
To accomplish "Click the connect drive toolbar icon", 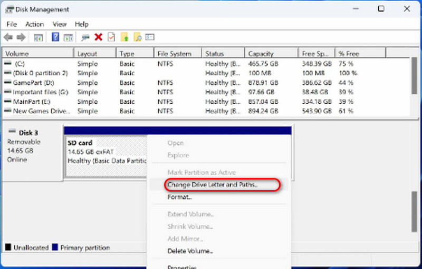I will [x=84, y=37].
